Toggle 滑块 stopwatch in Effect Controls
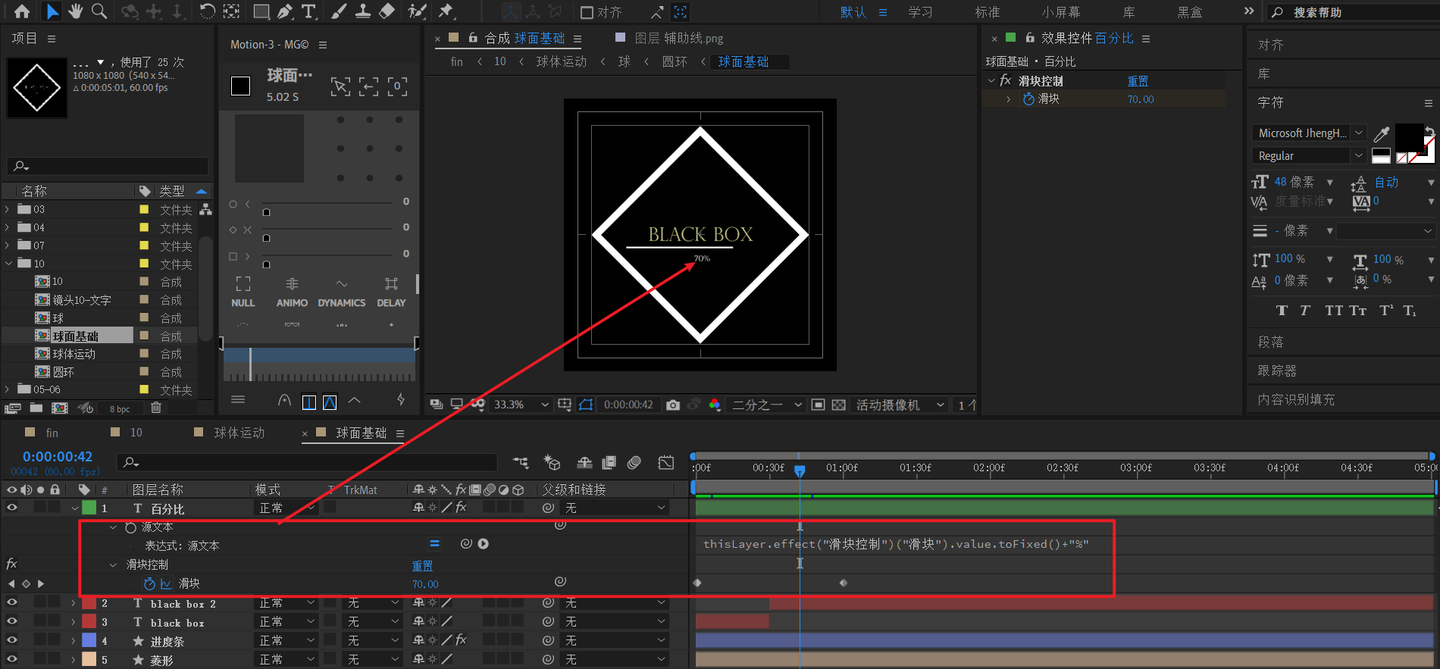 (1028, 99)
